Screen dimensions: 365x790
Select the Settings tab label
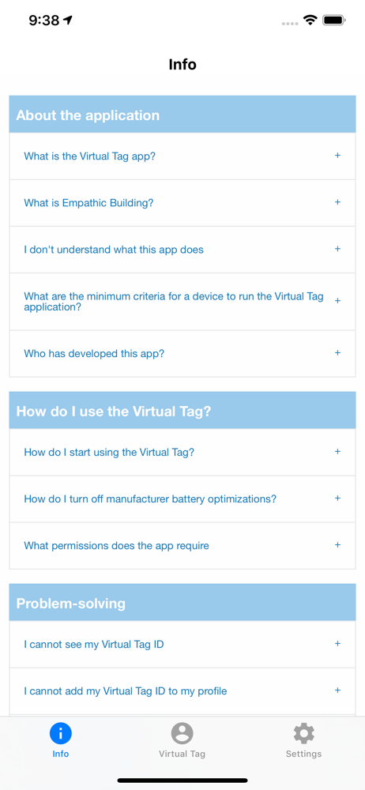303,754
